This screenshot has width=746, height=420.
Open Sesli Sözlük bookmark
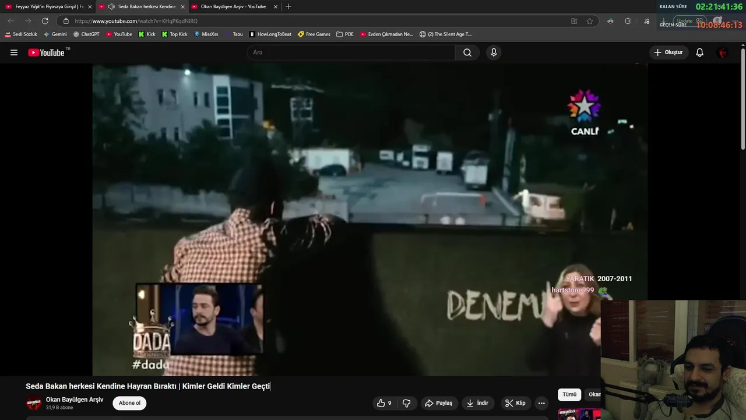click(21, 34)
